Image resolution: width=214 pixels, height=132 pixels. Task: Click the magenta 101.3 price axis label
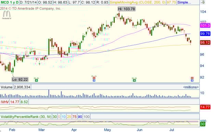pyautogui.click(x=205, y=26)
